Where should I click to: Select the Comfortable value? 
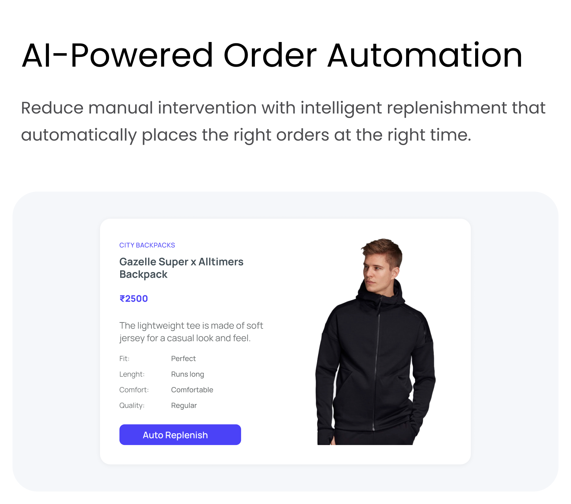192,390
